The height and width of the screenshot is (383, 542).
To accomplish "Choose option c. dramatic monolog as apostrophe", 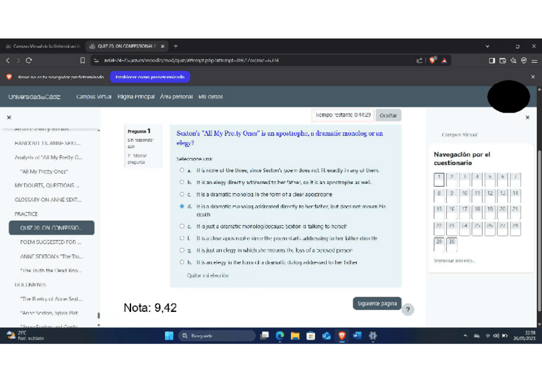I will [x=182, y=194].
